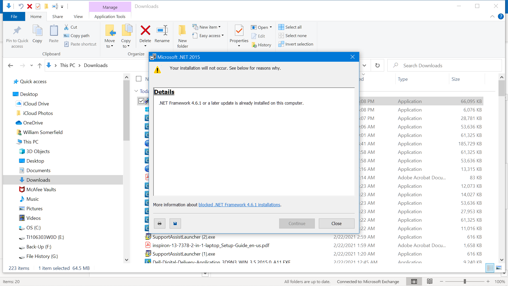Click the Refresh button next to address bar
The height and width of the screenshot is (286, 508).
tap(378, 65)
